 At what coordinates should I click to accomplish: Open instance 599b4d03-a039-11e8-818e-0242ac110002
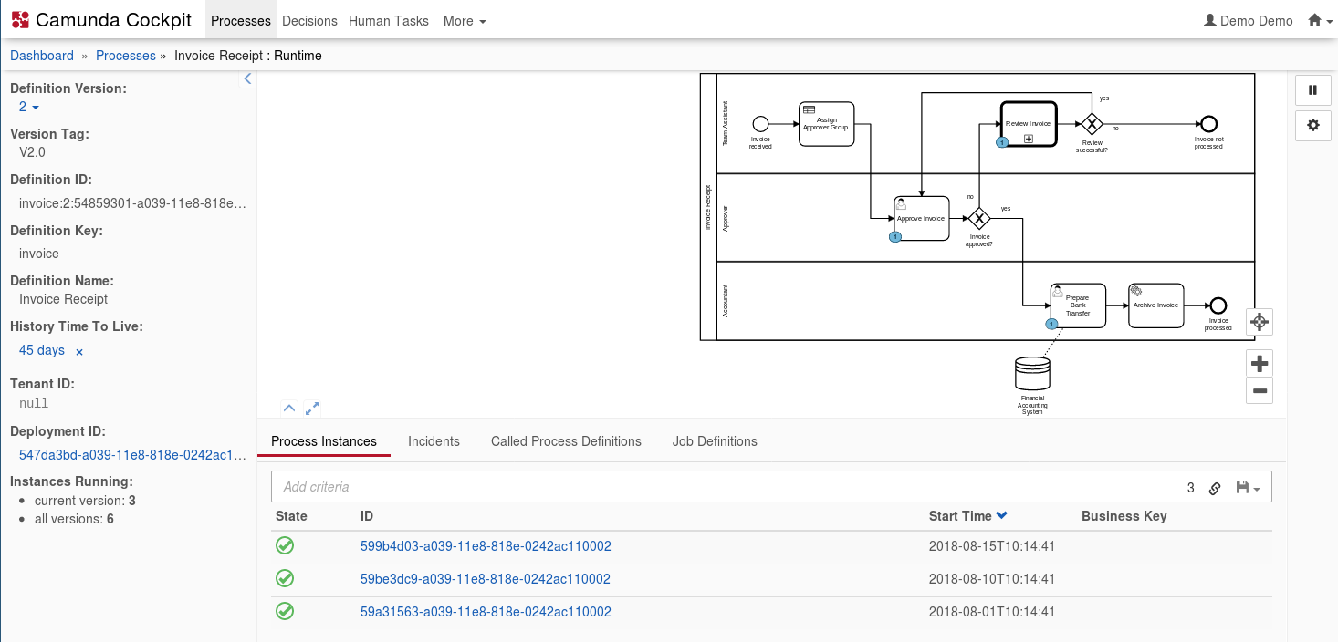tap(486, 546)
